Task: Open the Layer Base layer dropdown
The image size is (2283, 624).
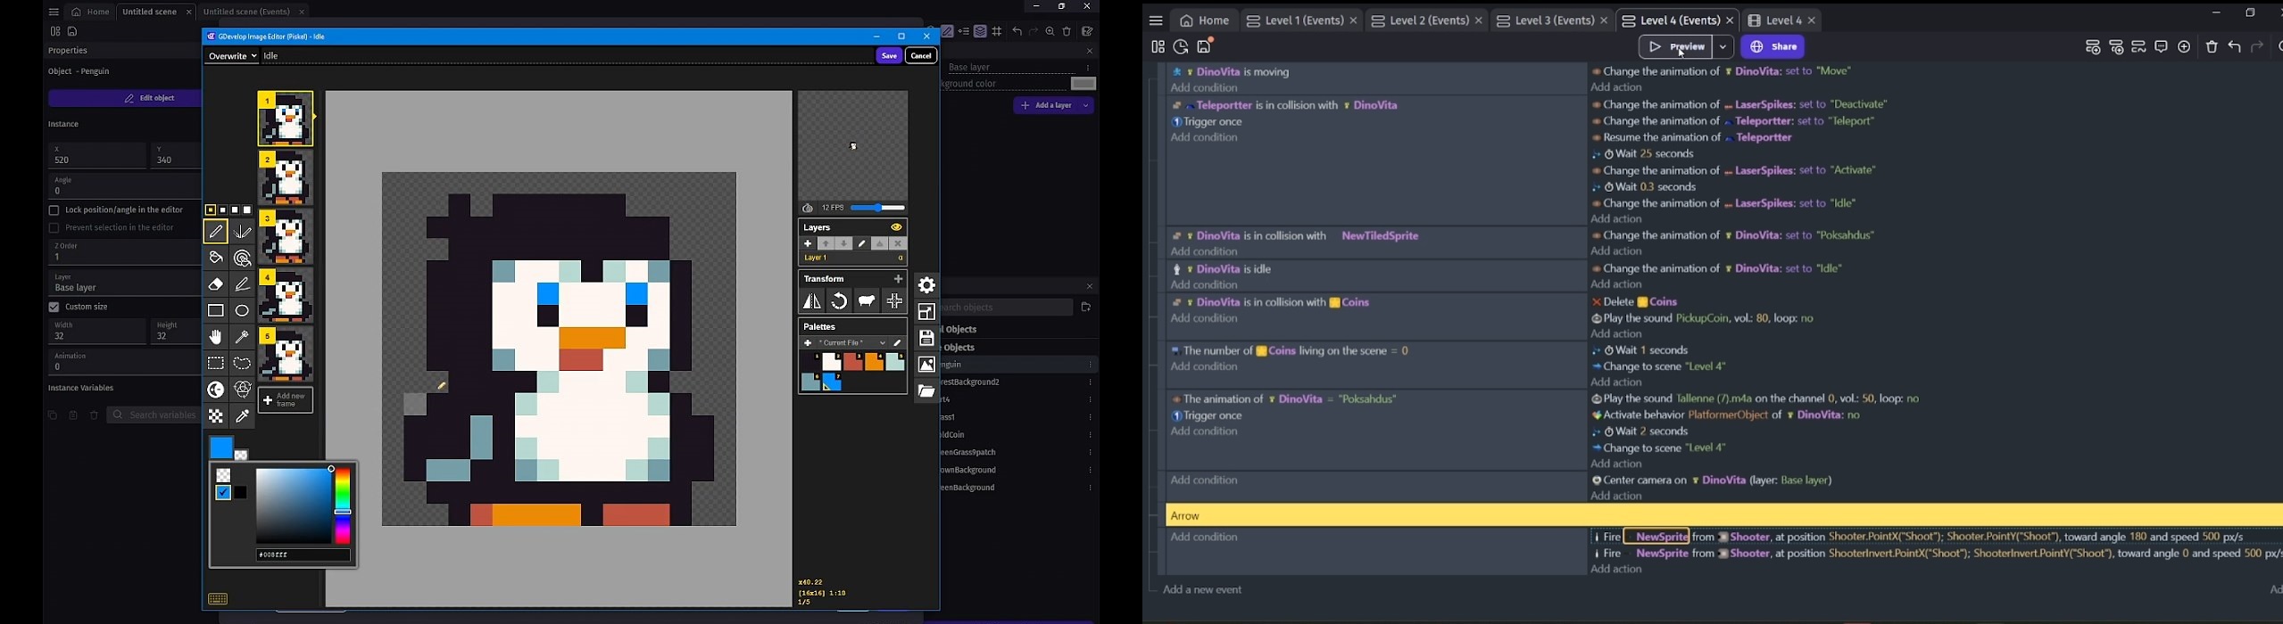Action: 122,283
